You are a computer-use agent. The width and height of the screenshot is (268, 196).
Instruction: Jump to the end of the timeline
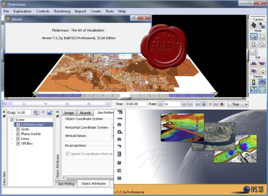click(216, 104)
